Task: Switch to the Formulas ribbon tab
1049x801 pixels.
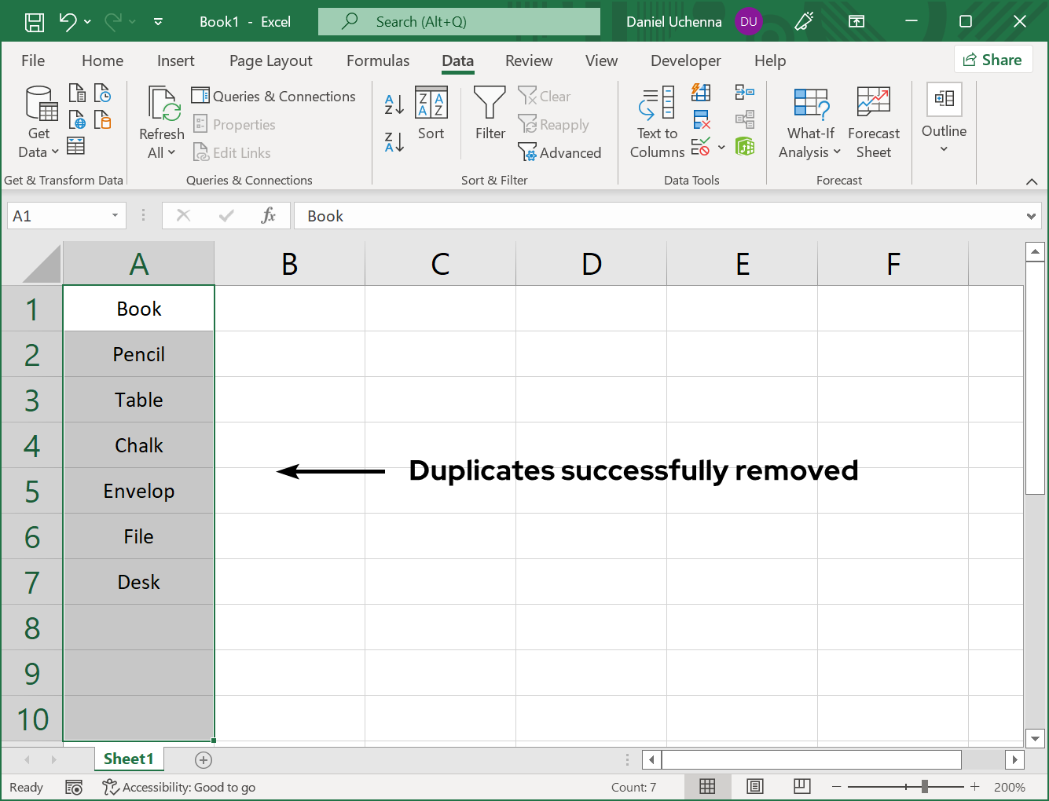Action: click(377, 60)
